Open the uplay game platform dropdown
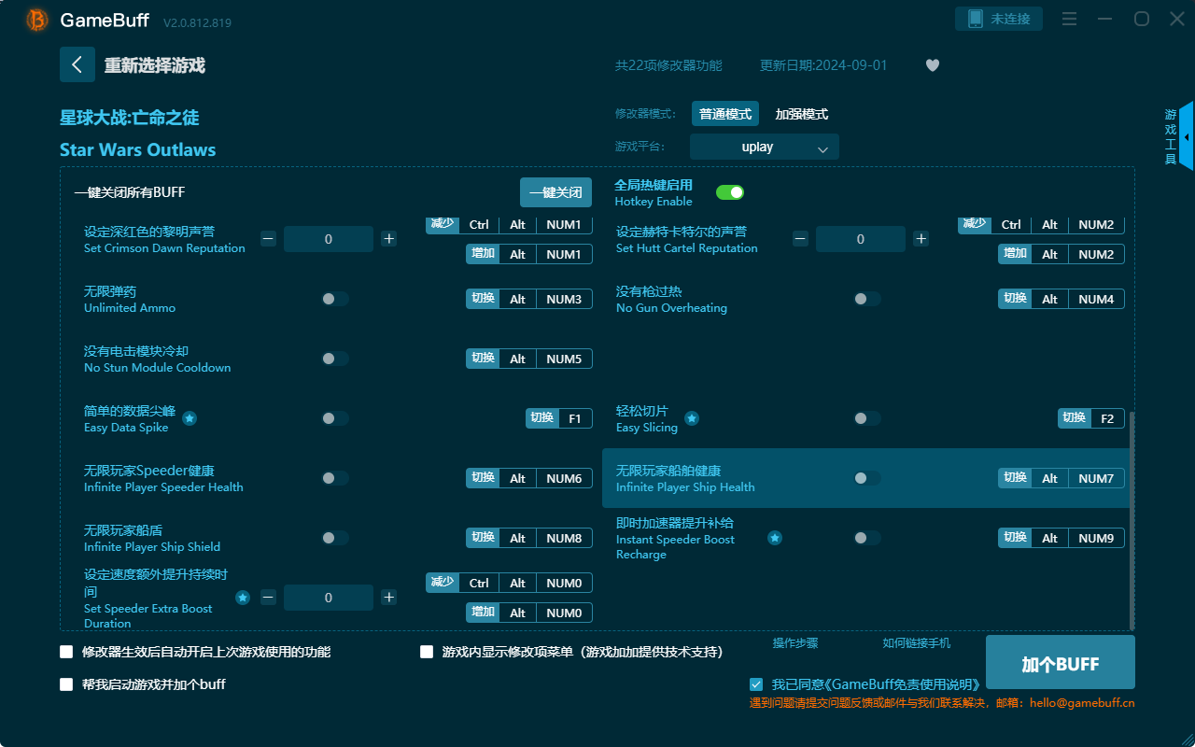Screen dimensions: 1195x747 pyautogui.click(x=764, y=147)
